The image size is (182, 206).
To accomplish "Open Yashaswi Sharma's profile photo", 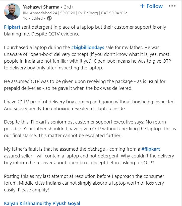I will point(12,11).
